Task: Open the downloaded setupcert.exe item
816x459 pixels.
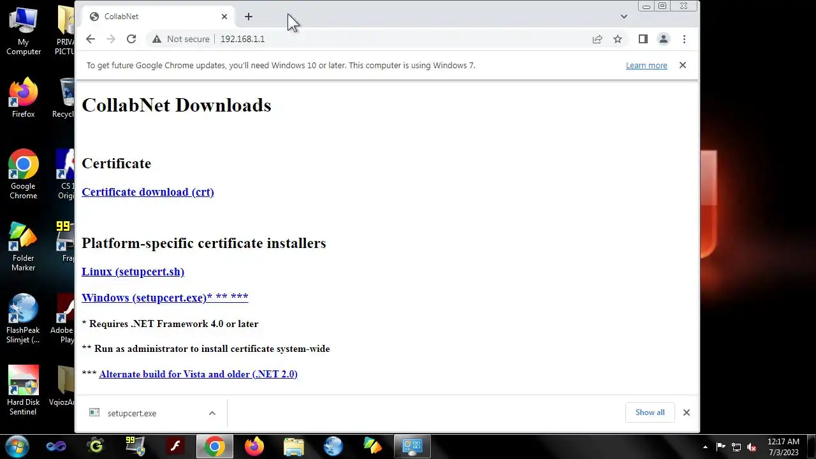Action: click(132, 413)
